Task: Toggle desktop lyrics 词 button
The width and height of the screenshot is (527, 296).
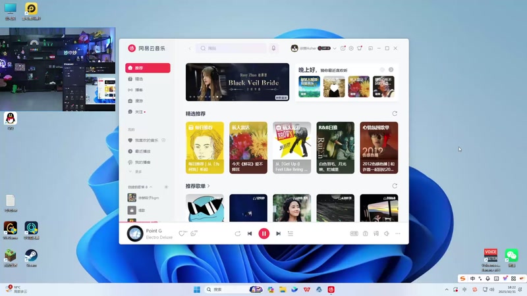Action: click(376, 234)
